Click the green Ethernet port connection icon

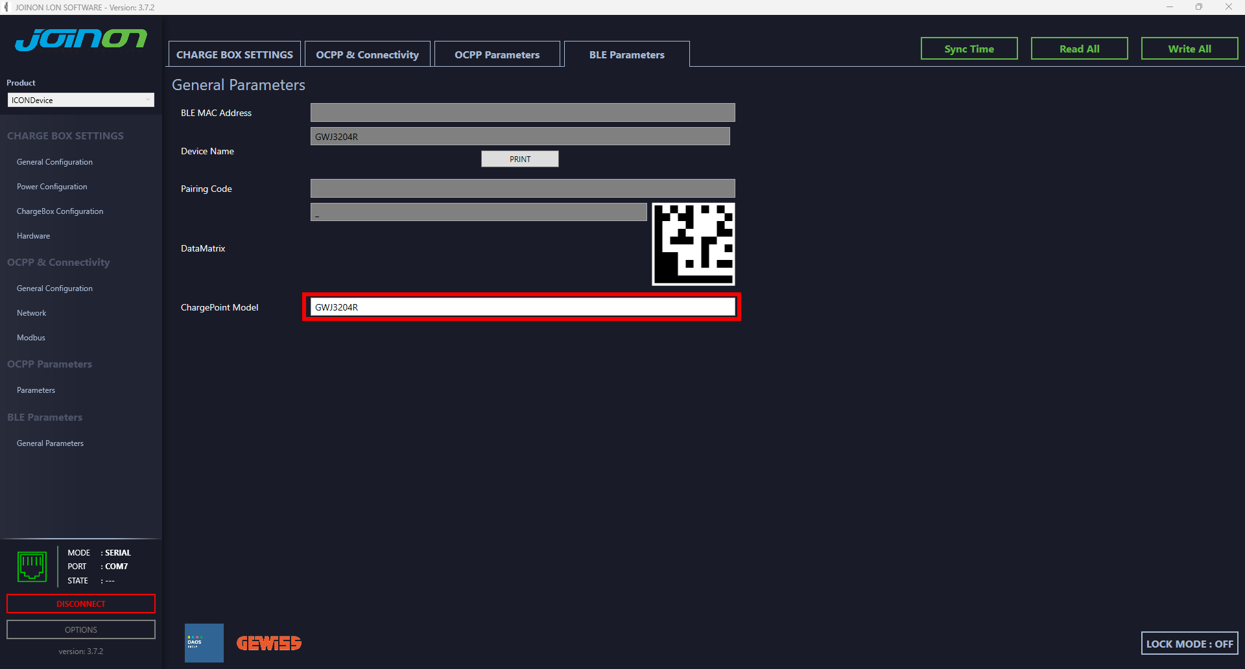[32, 567]
